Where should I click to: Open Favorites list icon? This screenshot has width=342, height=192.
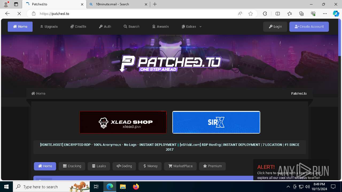point(290,14)
